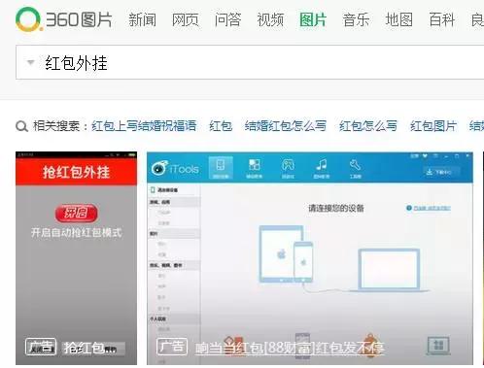Screen dimensions: 484x368
Task: Open the 视频 tab
Action: tap(270, 19)
